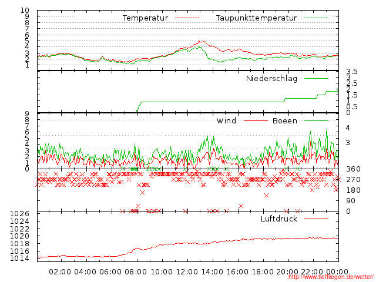Viewport: 376px width, 282px height.
Task: Click the 20:00 time axis label
Action: 287,272
